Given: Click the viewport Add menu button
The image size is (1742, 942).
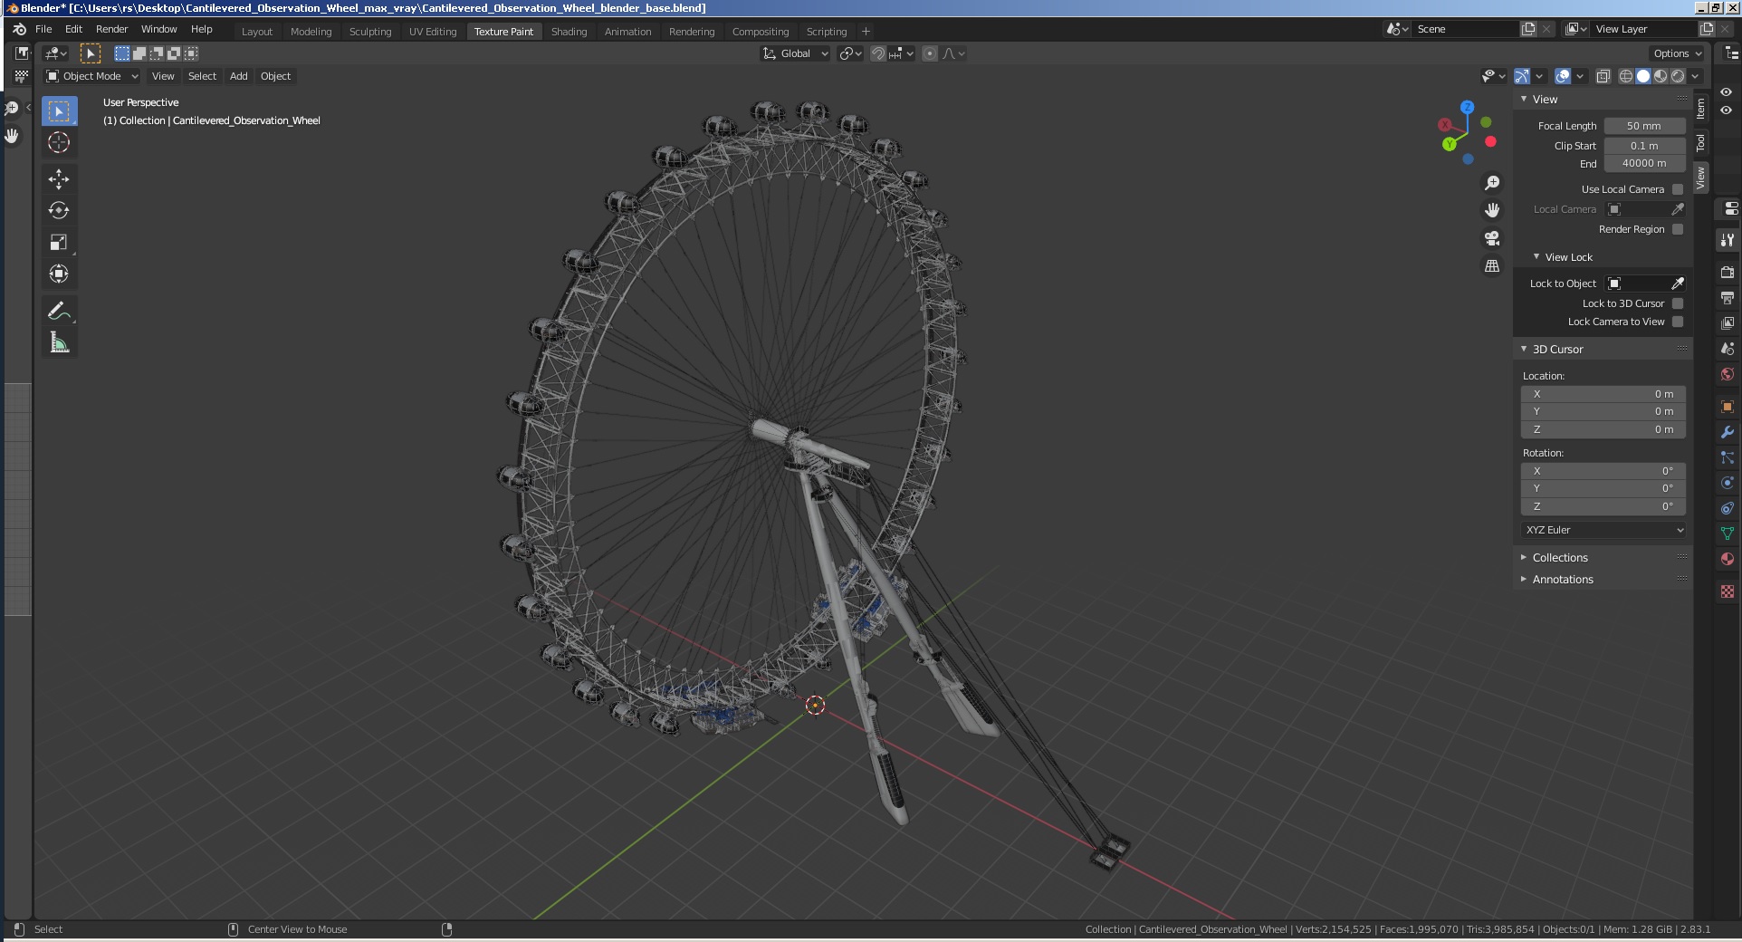Looking at the screenshot, I should pyautogui.click(x=238, y=76).
